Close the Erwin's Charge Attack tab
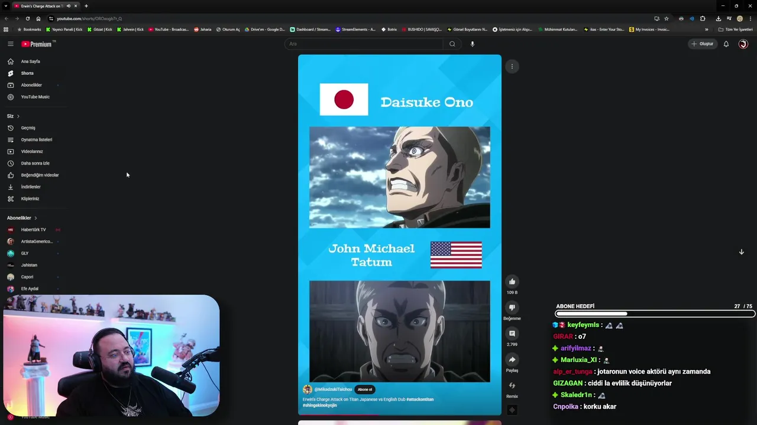 76,6
